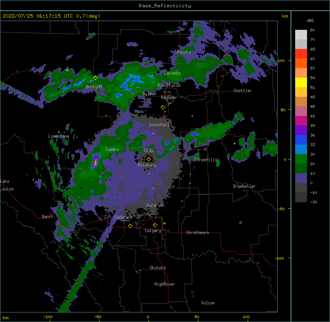Select the white asterisk east of Innisfail
The width and height of the screenshot is (330, 322).
192,116
